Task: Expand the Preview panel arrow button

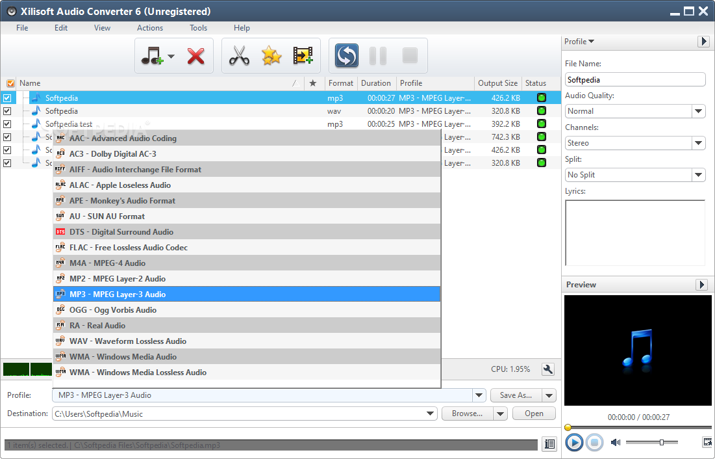Action: pyautogui.click(x=702, y=285)
